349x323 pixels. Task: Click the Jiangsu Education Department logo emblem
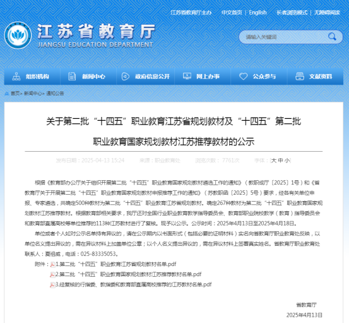coord(18,35)
